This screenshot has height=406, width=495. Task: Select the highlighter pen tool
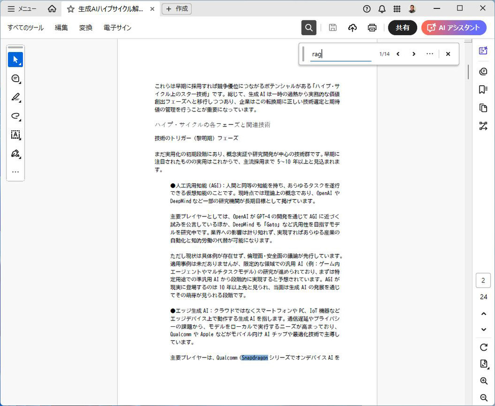[15, 97]
